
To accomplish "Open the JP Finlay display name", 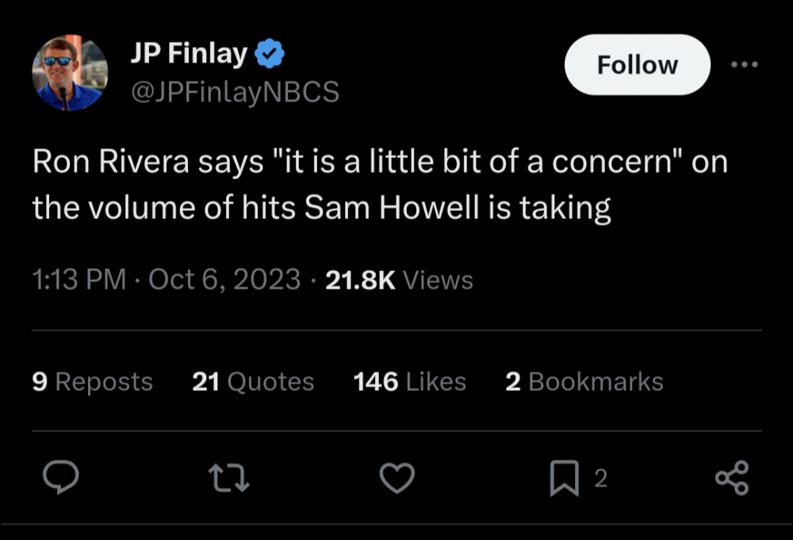I will pos(189,54).
